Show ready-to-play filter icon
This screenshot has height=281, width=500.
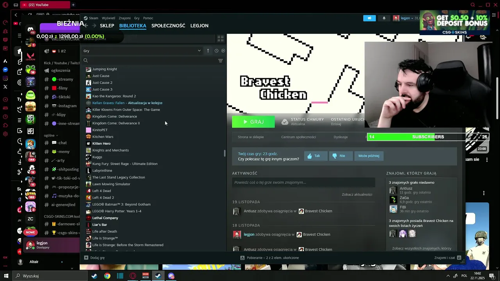[223, 51]
